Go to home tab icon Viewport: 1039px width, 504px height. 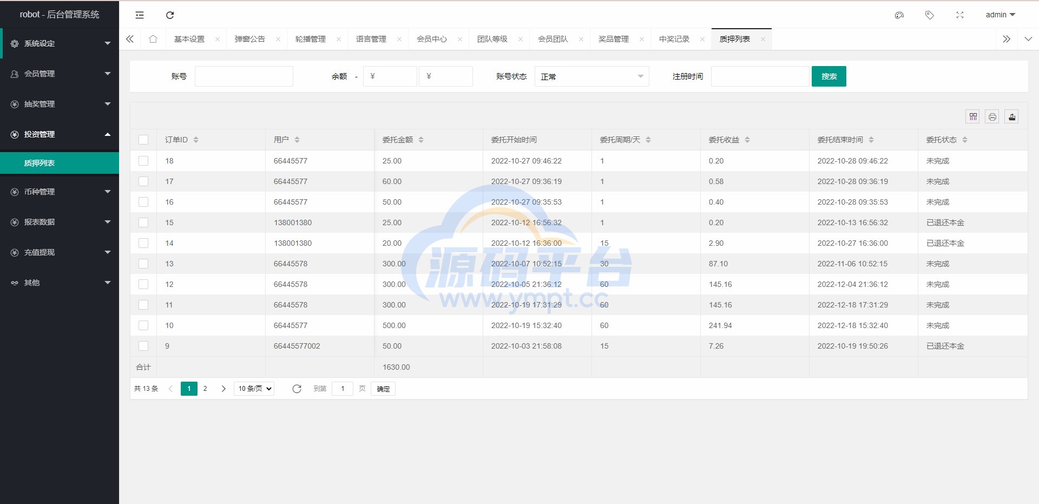(153, 39)
